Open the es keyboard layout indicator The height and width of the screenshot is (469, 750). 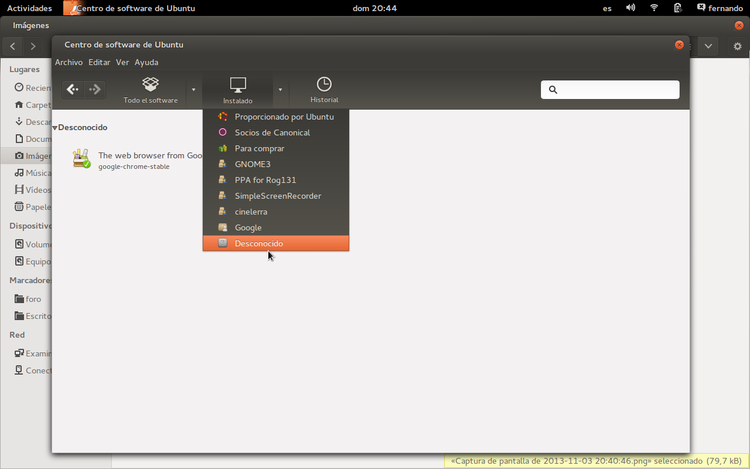[x=607, y=8]
